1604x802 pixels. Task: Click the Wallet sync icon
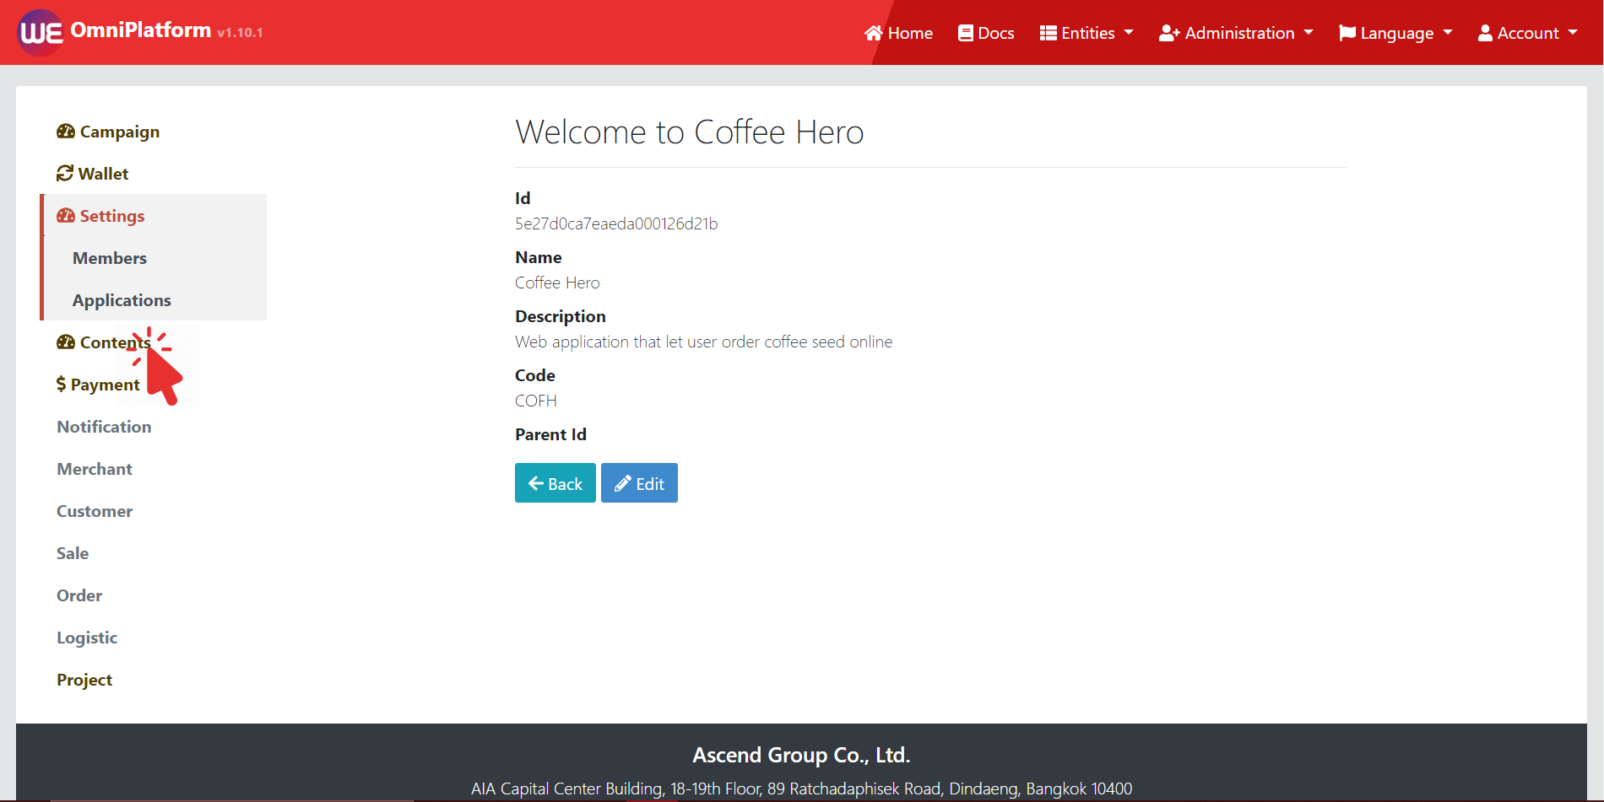point(65,174)
